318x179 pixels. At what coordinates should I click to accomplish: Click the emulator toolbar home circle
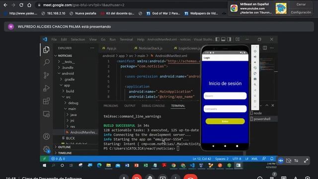click(x=255, y=96)
